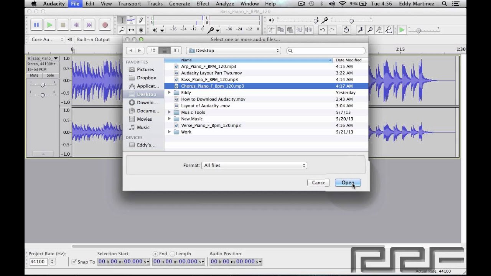Open the Format All files dropdown
Screen dimensions: 491x276
(254, 166)
